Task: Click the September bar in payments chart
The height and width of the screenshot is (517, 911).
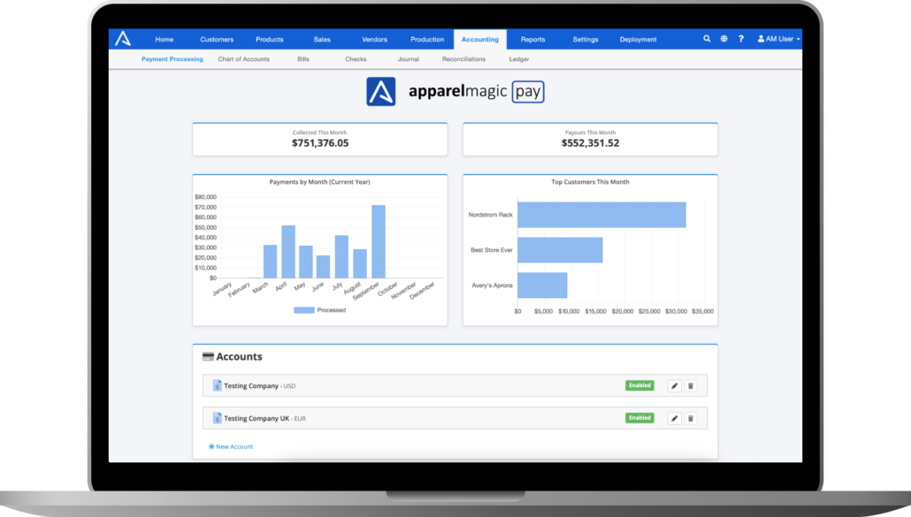Action: click(379, 241)
